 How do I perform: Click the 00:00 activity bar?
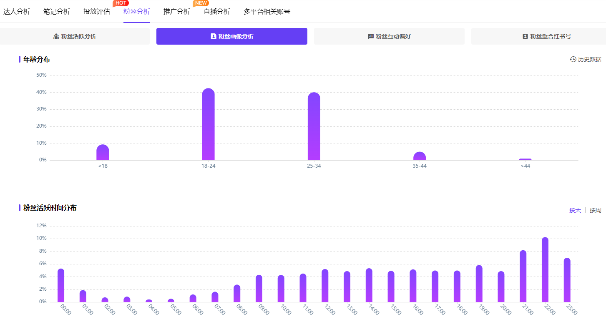pos(61,285)
